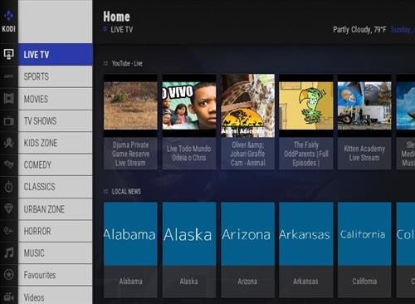
Task: Click the Classics stopwatch icon
Action: (x=8, y=187)
